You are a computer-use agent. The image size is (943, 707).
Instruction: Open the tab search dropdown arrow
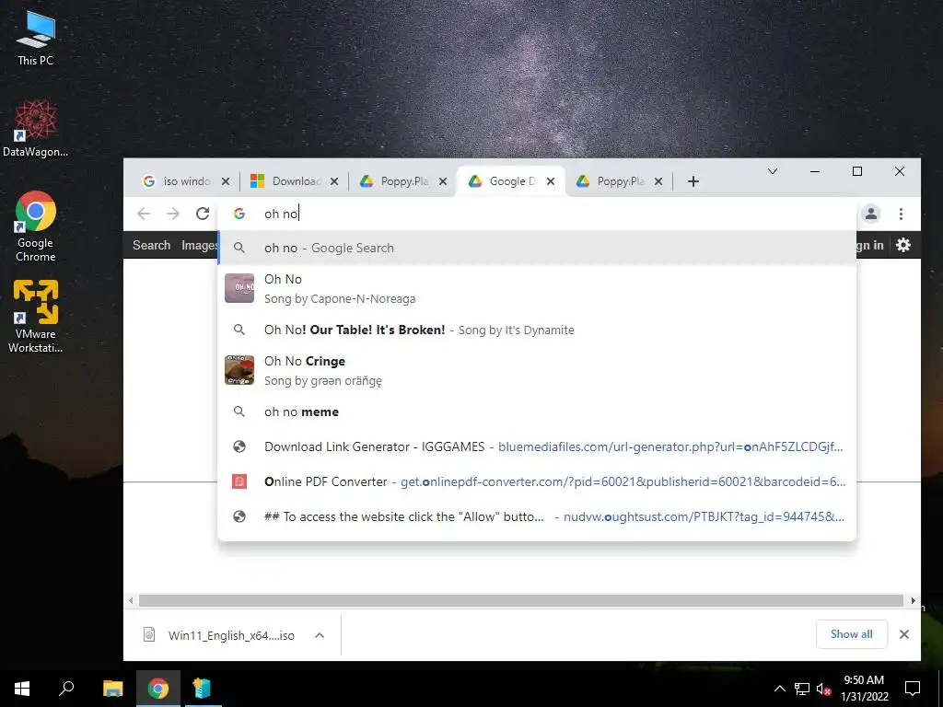pos(773,171)
